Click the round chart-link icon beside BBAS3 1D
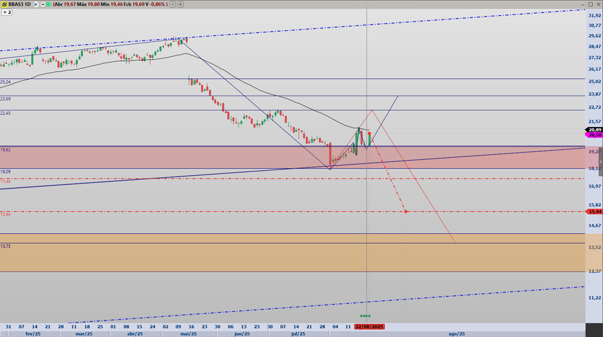Image resolution: width=603 pixels, height=337 pixels. 35,4
